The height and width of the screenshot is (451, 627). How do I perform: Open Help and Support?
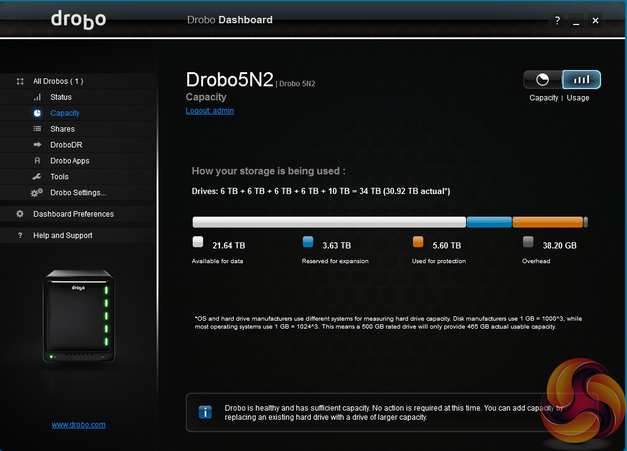click(x=78, y=236)
